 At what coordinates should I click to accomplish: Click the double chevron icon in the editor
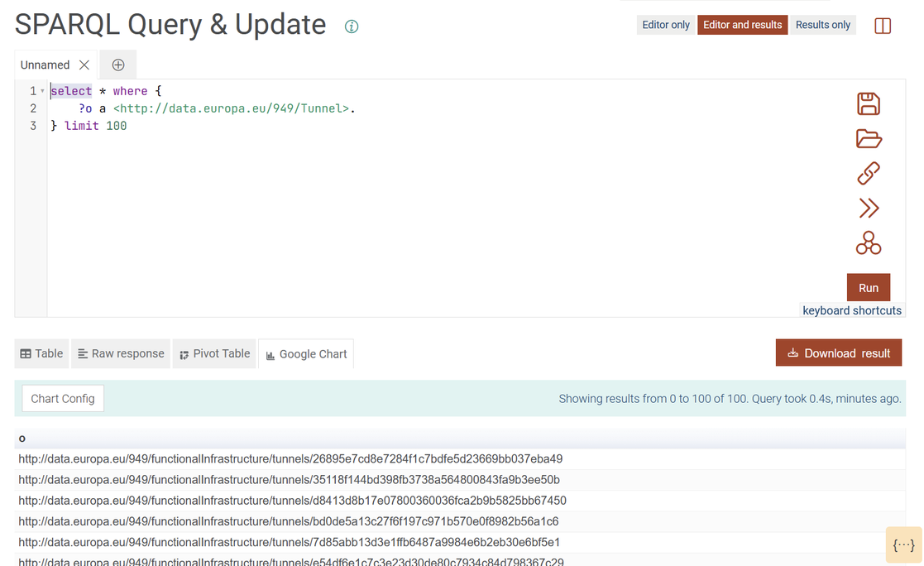point(868,209)
